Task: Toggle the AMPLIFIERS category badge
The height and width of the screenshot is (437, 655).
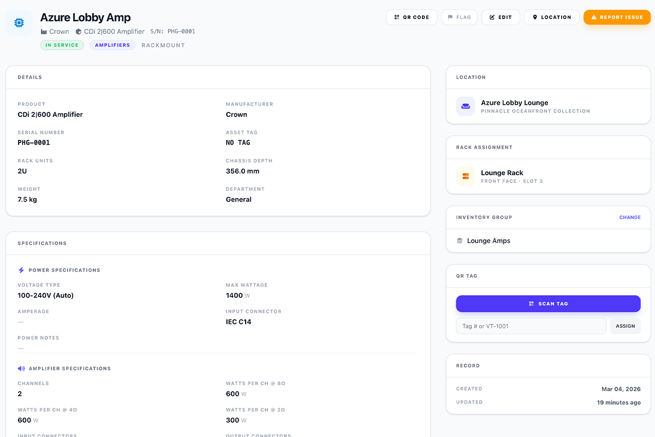Action: pyautogui.click(x=112, y=45)
